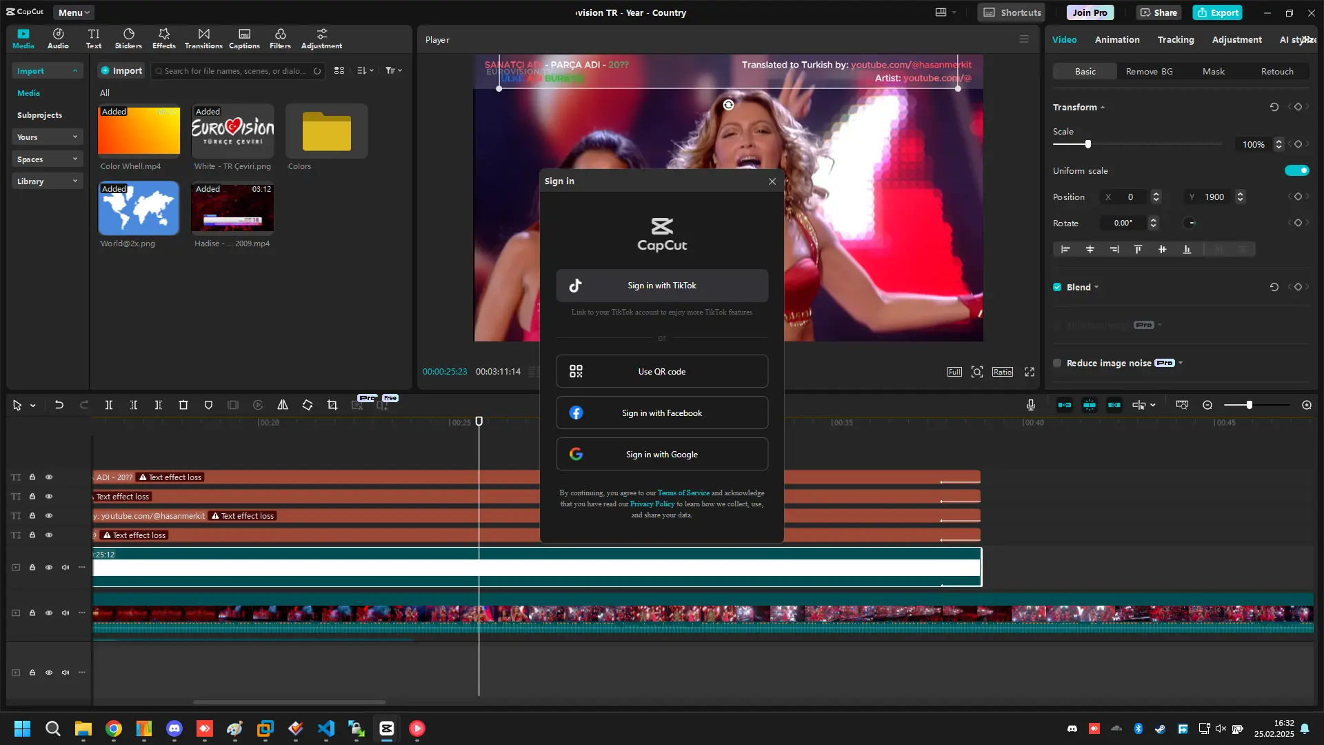
Task: Click the player snapshot focus icon
Action: coord(977,372)
